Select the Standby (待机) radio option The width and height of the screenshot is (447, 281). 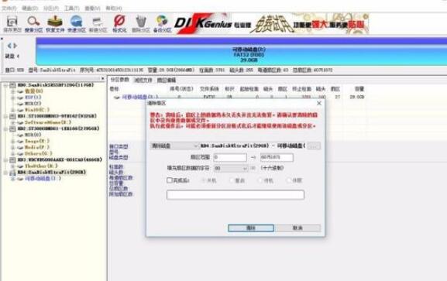pos(266,180)
